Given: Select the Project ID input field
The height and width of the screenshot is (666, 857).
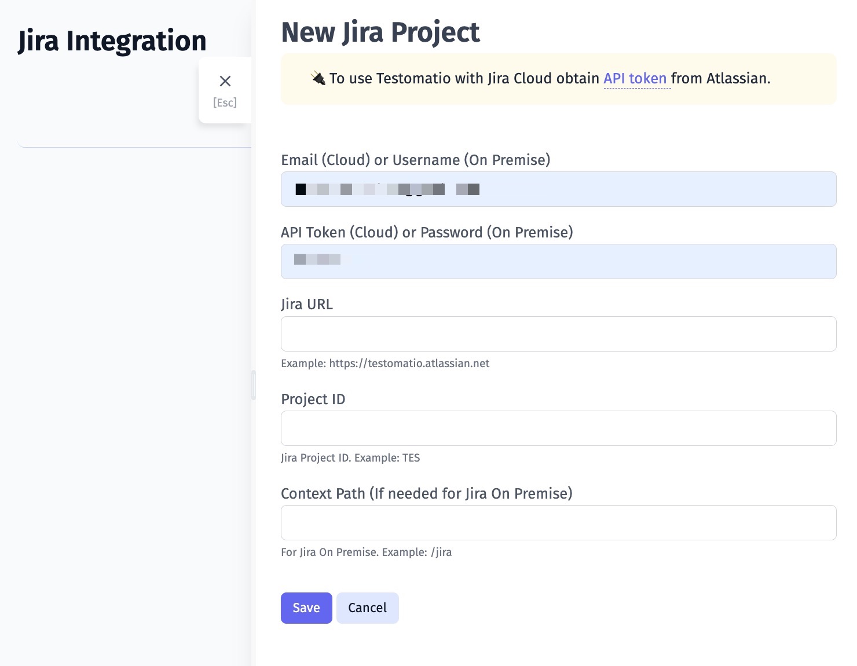Looking at the screenshot, I should [x=558, y=429].
